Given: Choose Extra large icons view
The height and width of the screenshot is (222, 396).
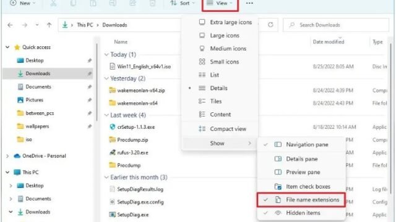Looking at the screenshot, I should (220, 22).
